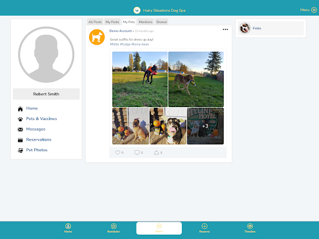
Task: Open Reservations in the sidebar
Action: tap(39, 139)
